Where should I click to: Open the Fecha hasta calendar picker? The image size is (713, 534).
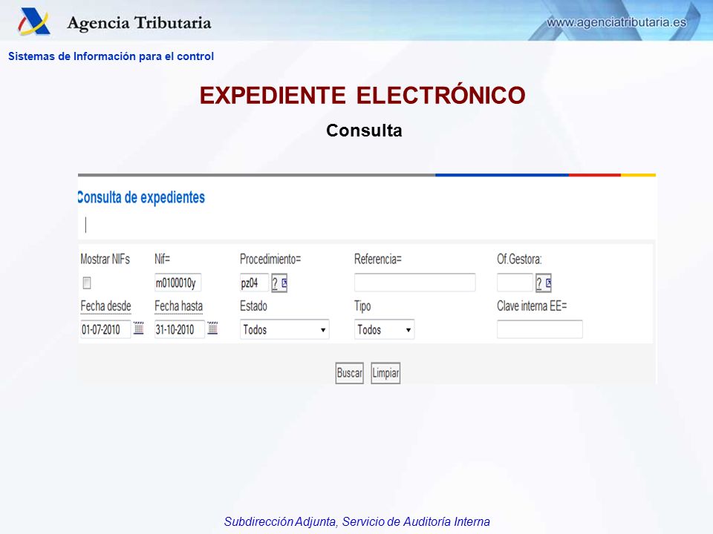[x=212, y=329]
